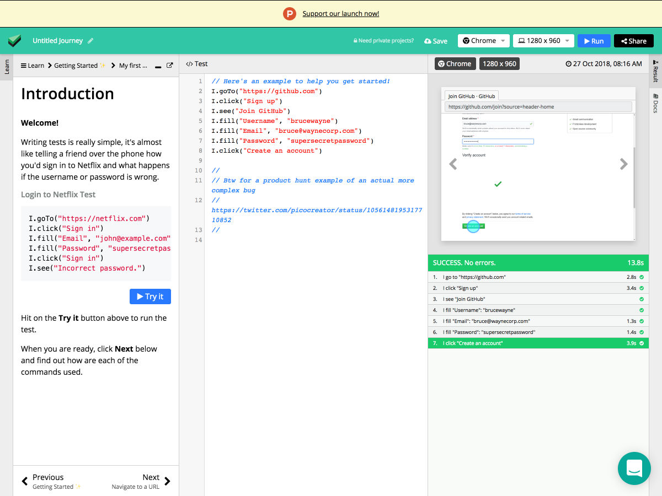Open the 1280 x 960 resolution dropdown
662x496 pixels.
[x=543, y=41]
